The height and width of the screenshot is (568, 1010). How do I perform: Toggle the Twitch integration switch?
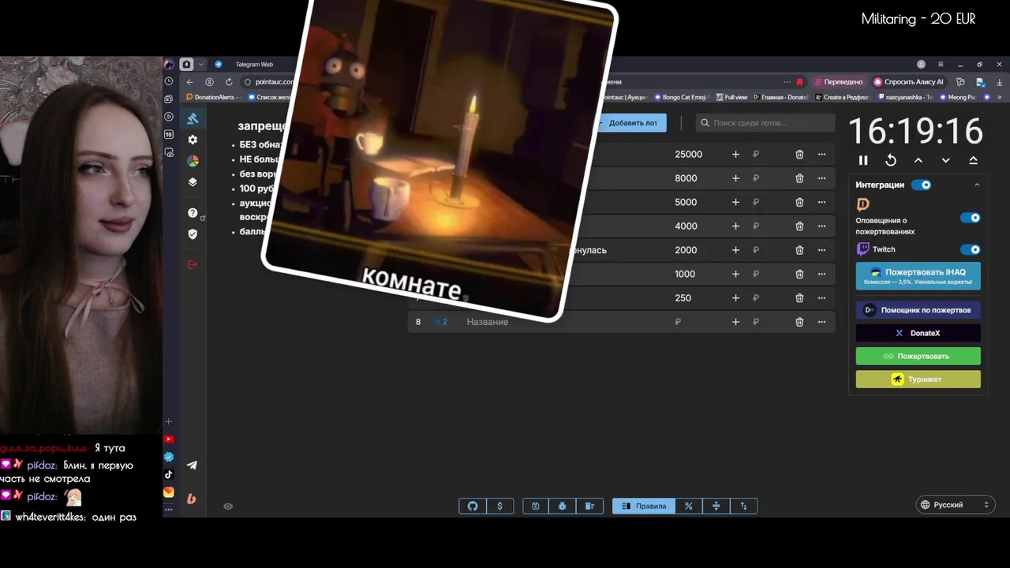coord(970,249)
